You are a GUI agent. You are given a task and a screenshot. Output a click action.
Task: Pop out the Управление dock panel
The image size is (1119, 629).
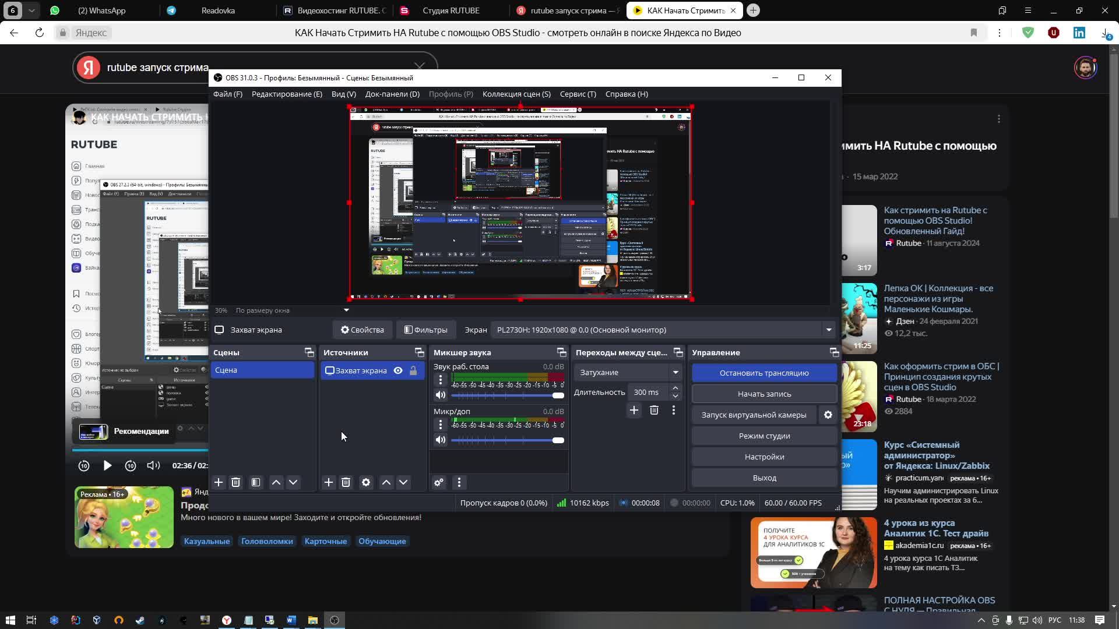[834, 352]
